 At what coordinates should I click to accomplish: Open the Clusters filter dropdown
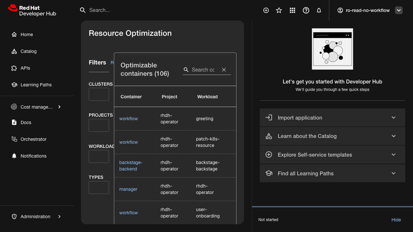tap(99, 94)
